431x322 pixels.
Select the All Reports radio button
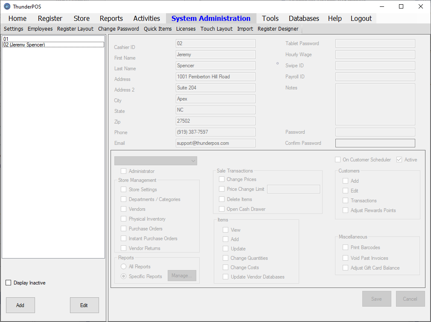[124, 267]
